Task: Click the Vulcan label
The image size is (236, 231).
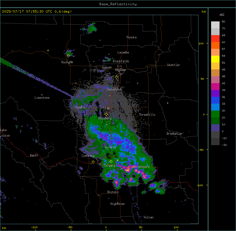Action: pos(148,217)
